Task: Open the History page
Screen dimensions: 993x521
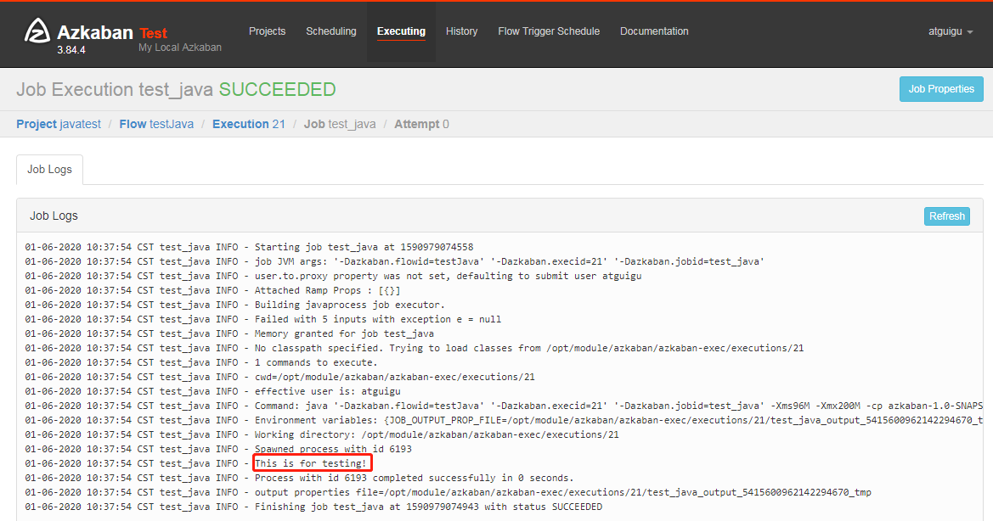Action: (461, 31)
